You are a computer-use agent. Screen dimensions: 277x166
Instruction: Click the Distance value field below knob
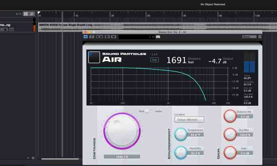(122, 156)
